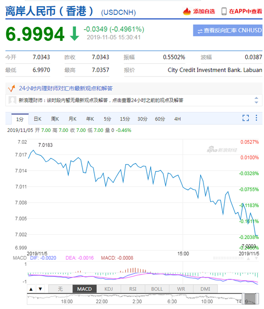Click 在APP中查看 link
Image resolution: width=264 pixels, height=309 pixels.
click(x=245, y=12)
